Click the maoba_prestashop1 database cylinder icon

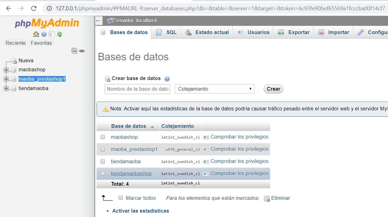tap(14, 79)
